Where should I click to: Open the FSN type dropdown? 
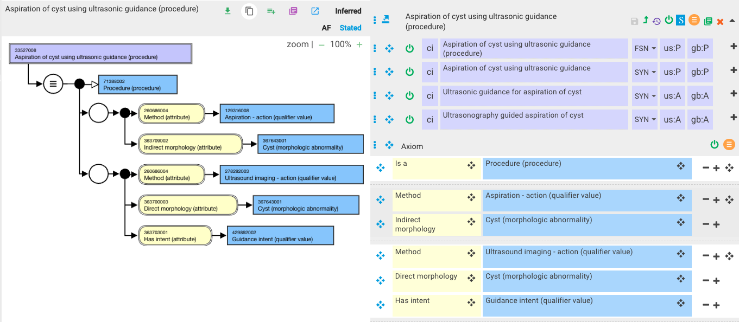click(645, 48)
